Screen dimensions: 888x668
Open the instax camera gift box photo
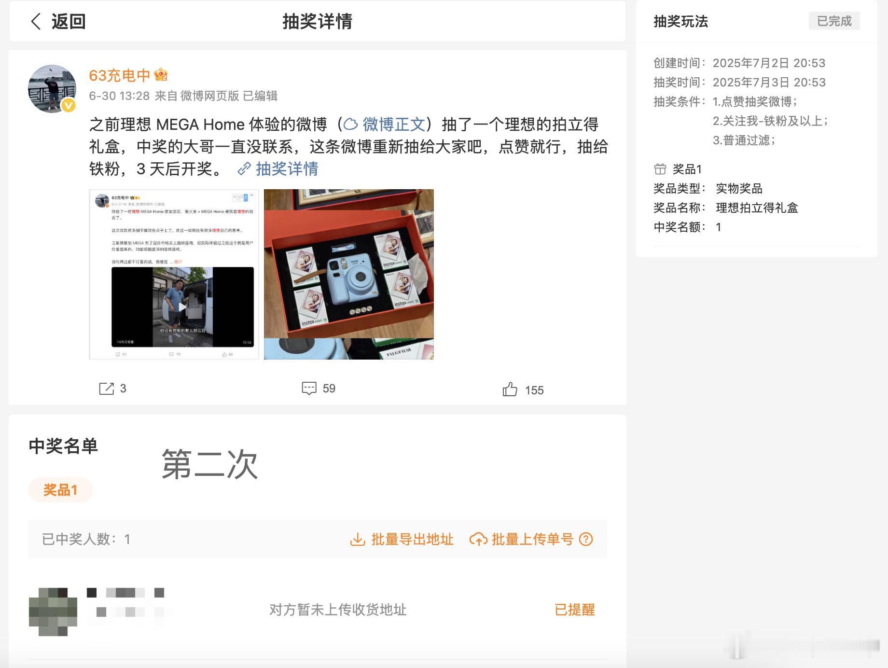[349, 274]
